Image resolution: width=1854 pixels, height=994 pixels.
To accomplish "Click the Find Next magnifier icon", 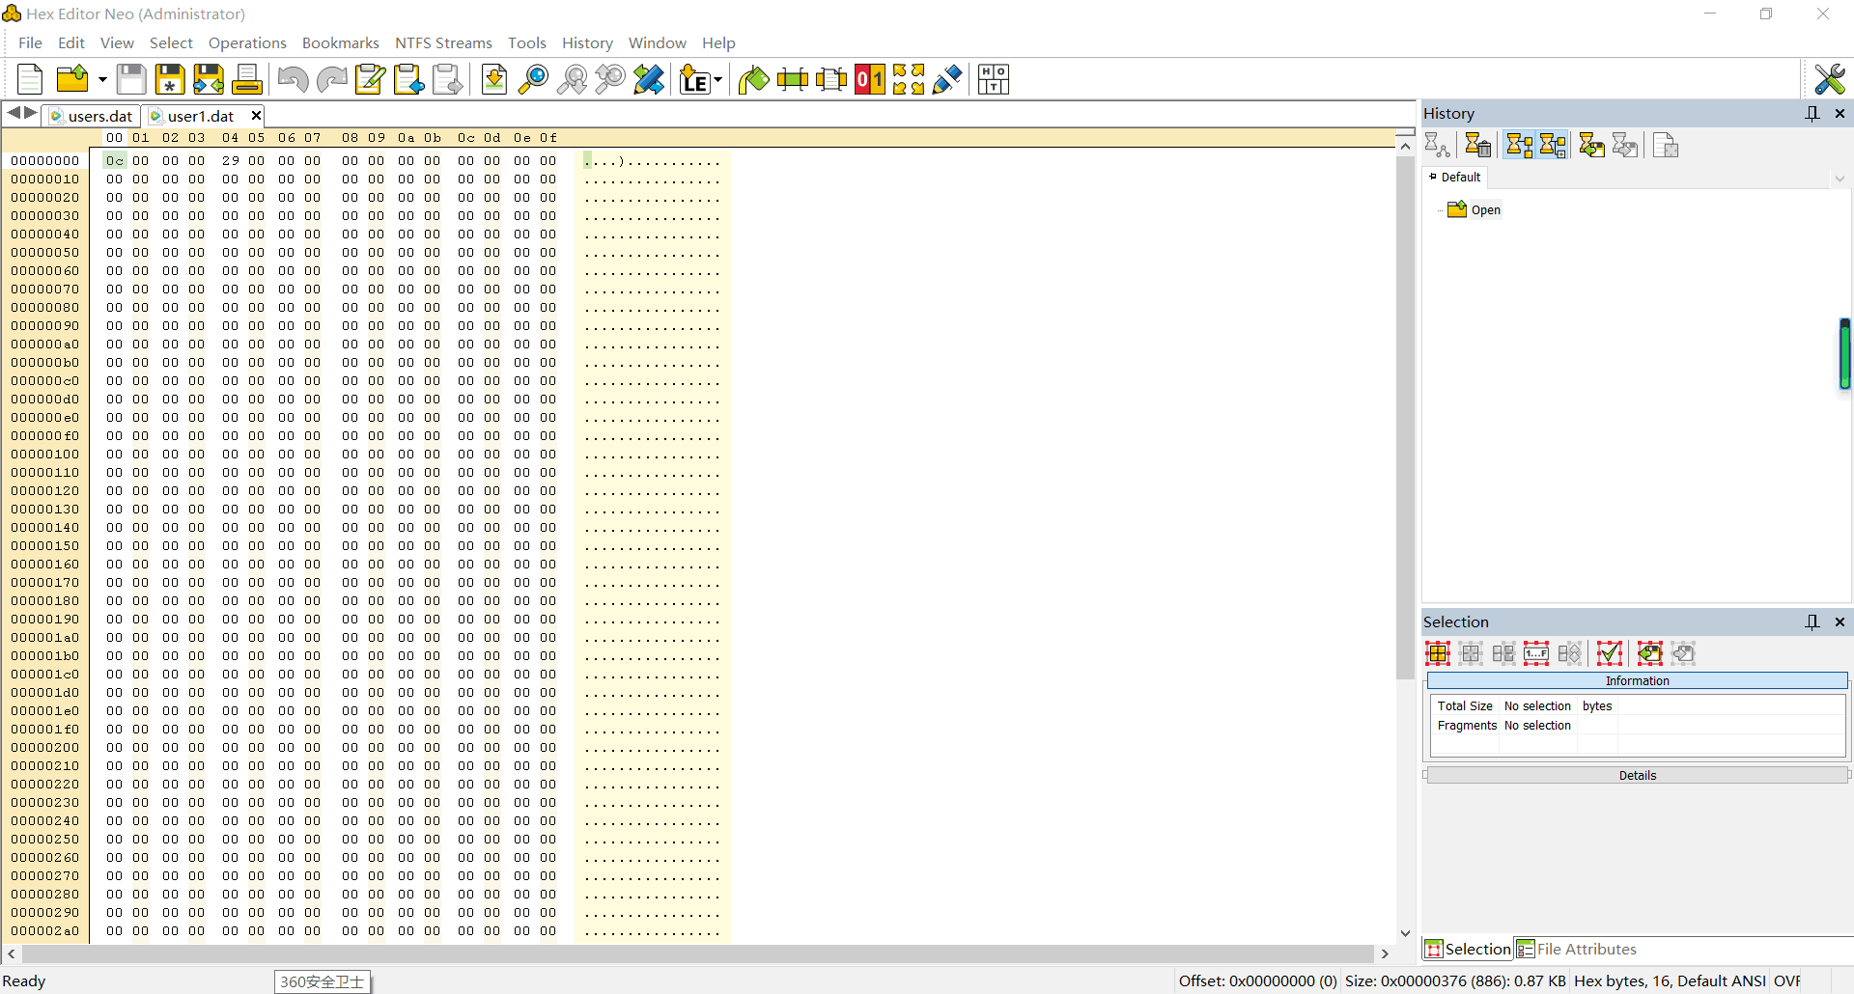I will point(572,79).
